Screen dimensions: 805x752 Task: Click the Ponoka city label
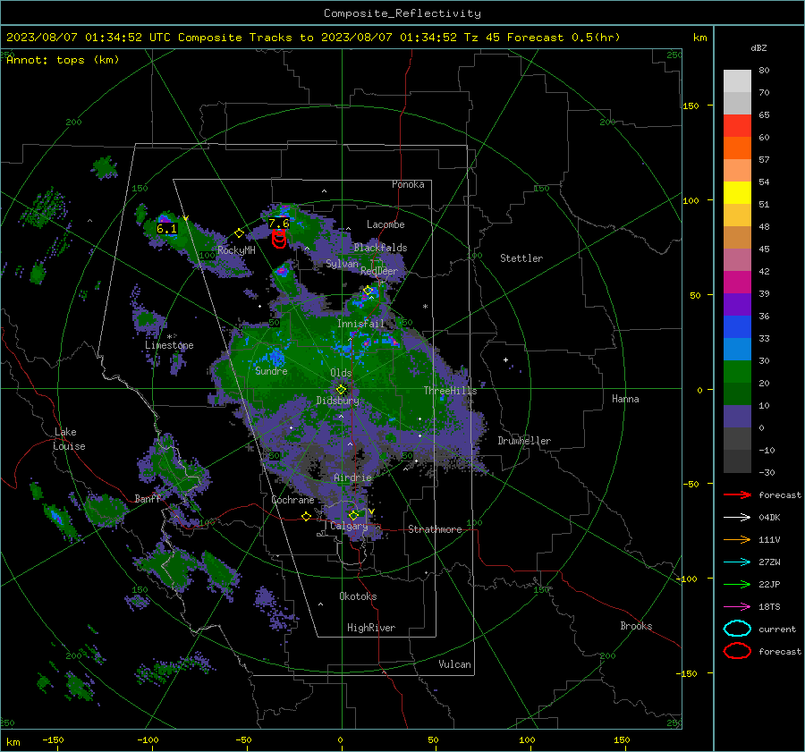[408, 184]
